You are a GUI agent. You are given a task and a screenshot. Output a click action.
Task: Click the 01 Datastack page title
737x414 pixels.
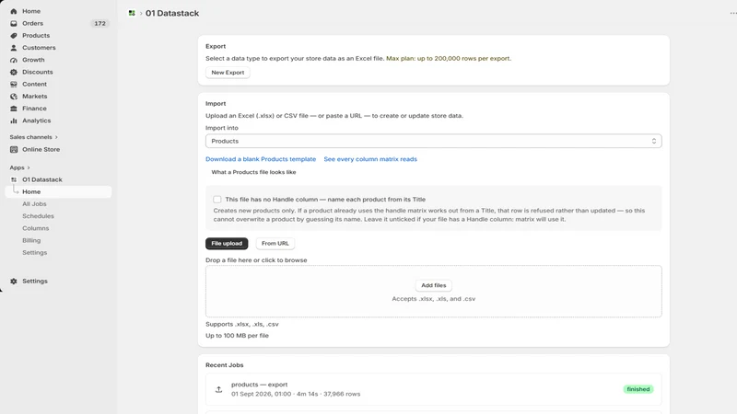(172, 13)
